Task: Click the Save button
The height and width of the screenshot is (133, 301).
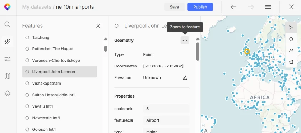Action: coord(174,7)
